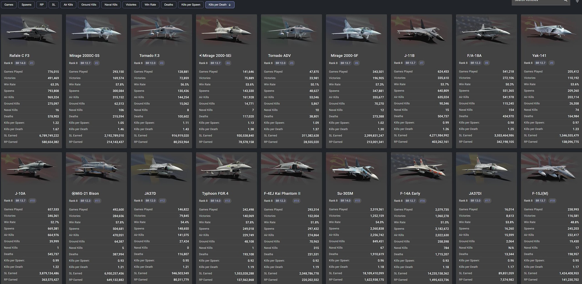
Task: Click the nation flag icon beside Mirage 2000-5Ei
Action: (x=200, y=55)
